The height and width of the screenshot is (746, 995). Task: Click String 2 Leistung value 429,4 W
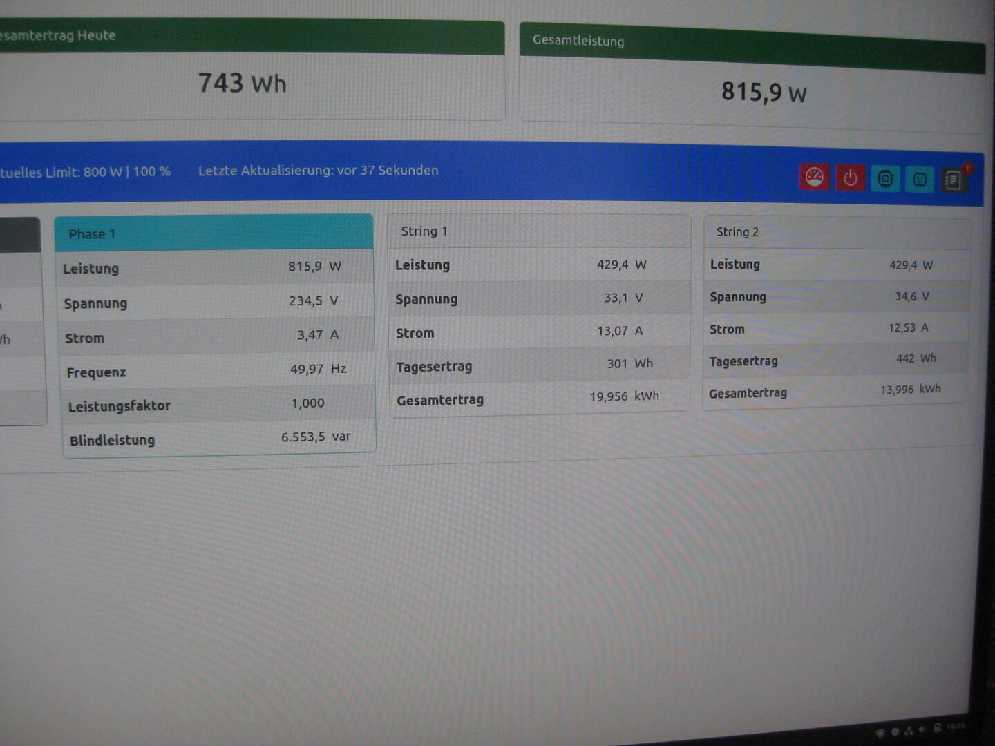(x=911, y=265)
